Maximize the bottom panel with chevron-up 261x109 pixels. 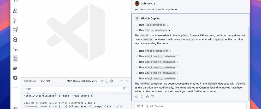[121, 81]
